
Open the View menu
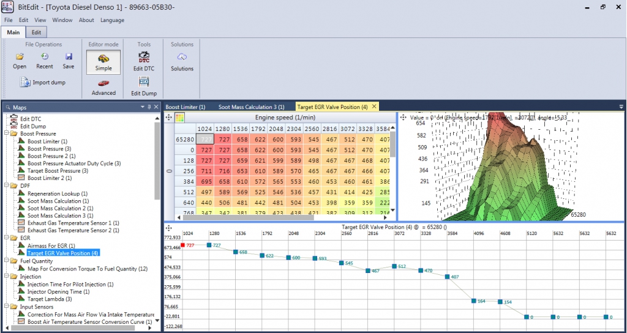40,20
